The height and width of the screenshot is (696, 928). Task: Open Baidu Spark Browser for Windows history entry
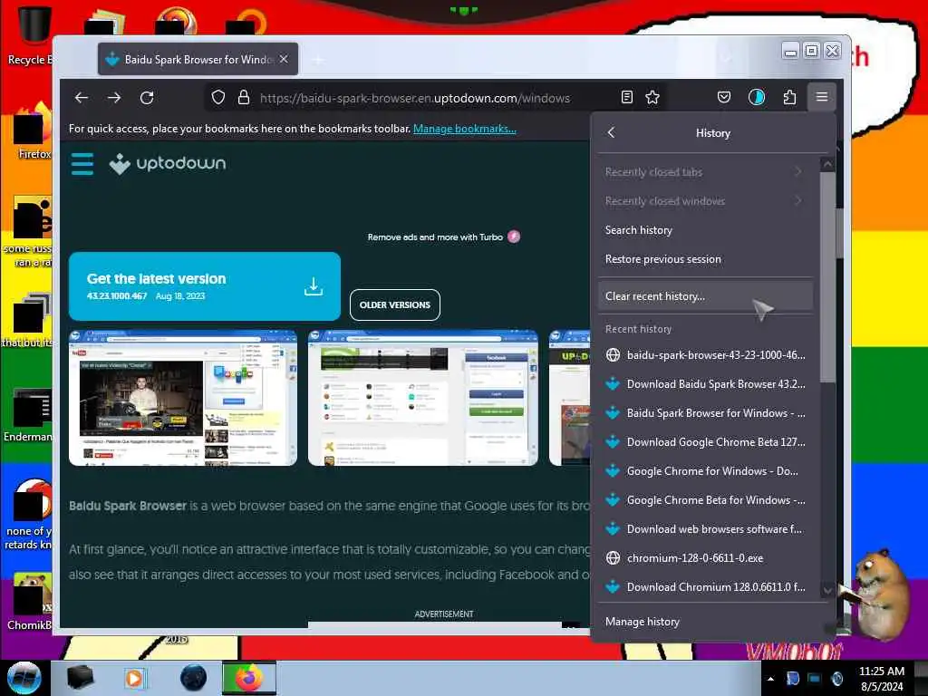point(705,413)
